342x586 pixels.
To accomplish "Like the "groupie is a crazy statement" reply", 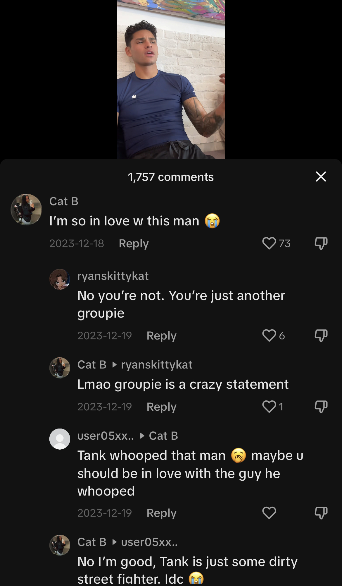I will [x=269, y=407].
